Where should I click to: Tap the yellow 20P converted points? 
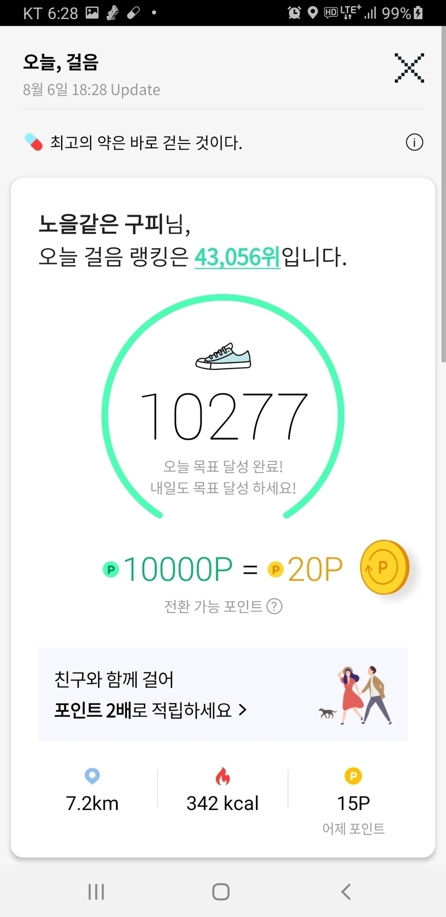314,569
